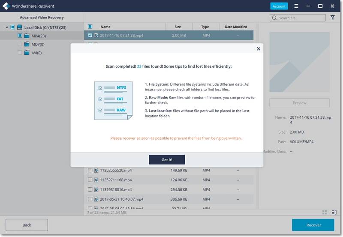Sort files by Date Modified column

pyautogui.click(x=236, y=27)
